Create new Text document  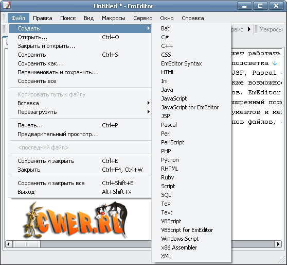[191, 212]
